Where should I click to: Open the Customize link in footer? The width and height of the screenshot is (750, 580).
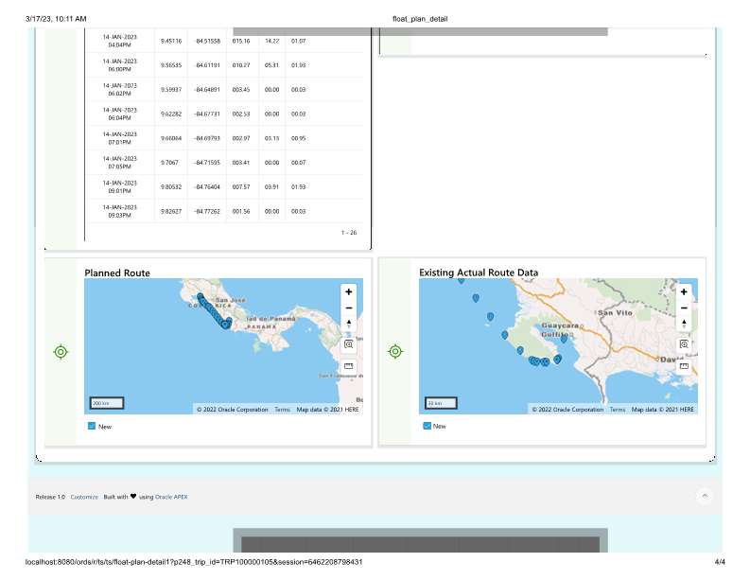pos(84,496)
